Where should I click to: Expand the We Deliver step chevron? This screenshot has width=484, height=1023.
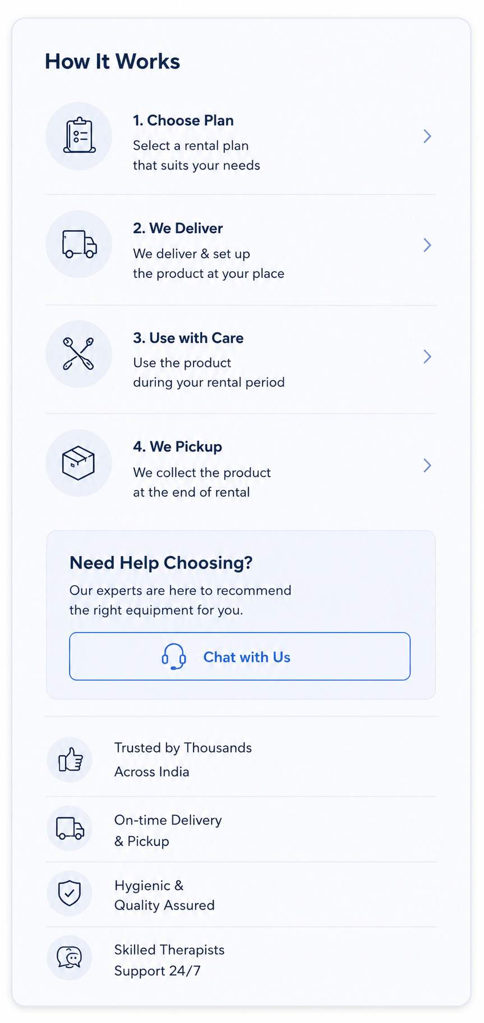click(427, 245)
